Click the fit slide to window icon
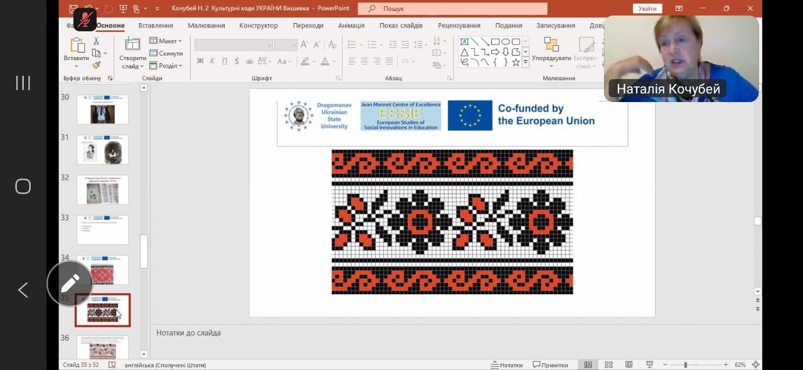The width and height of the screenshot is (803, 370). click(756, 365)
